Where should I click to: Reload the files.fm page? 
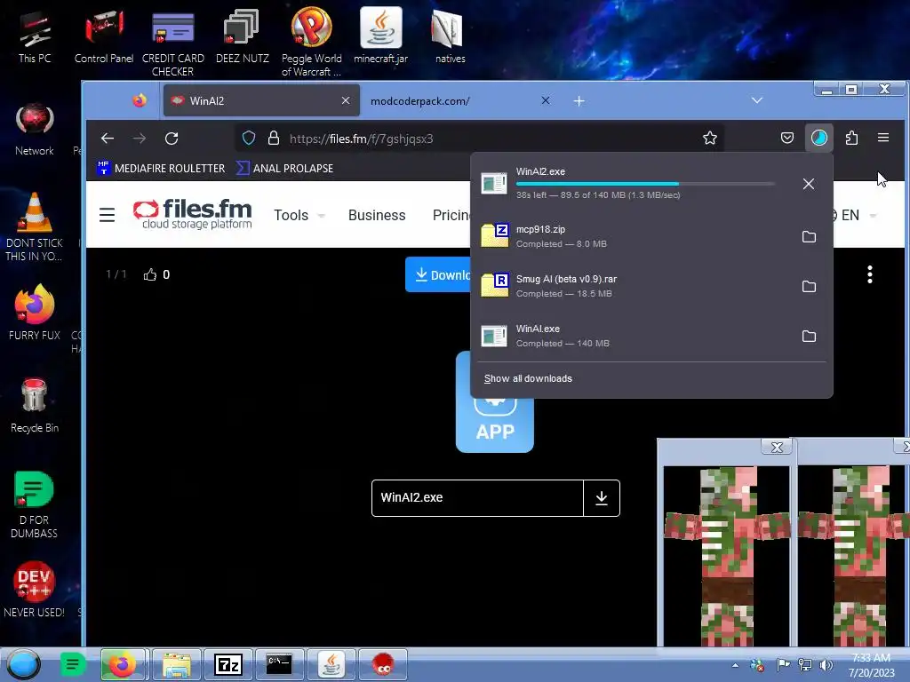[x=172, y=138]
